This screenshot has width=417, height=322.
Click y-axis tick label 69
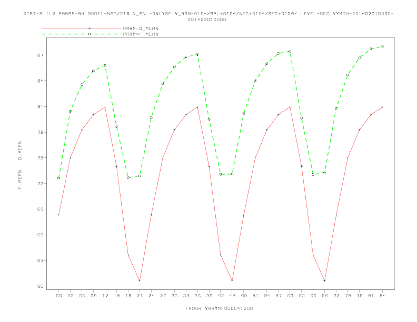(42, 209)
